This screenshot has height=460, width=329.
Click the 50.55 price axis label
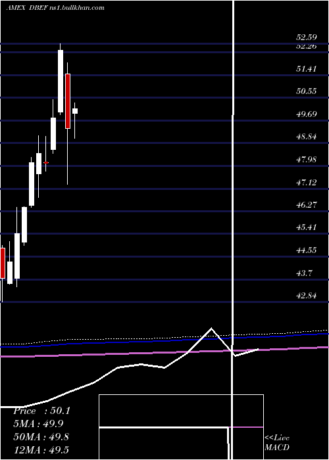pyautogui.click(x=307, y=91)
